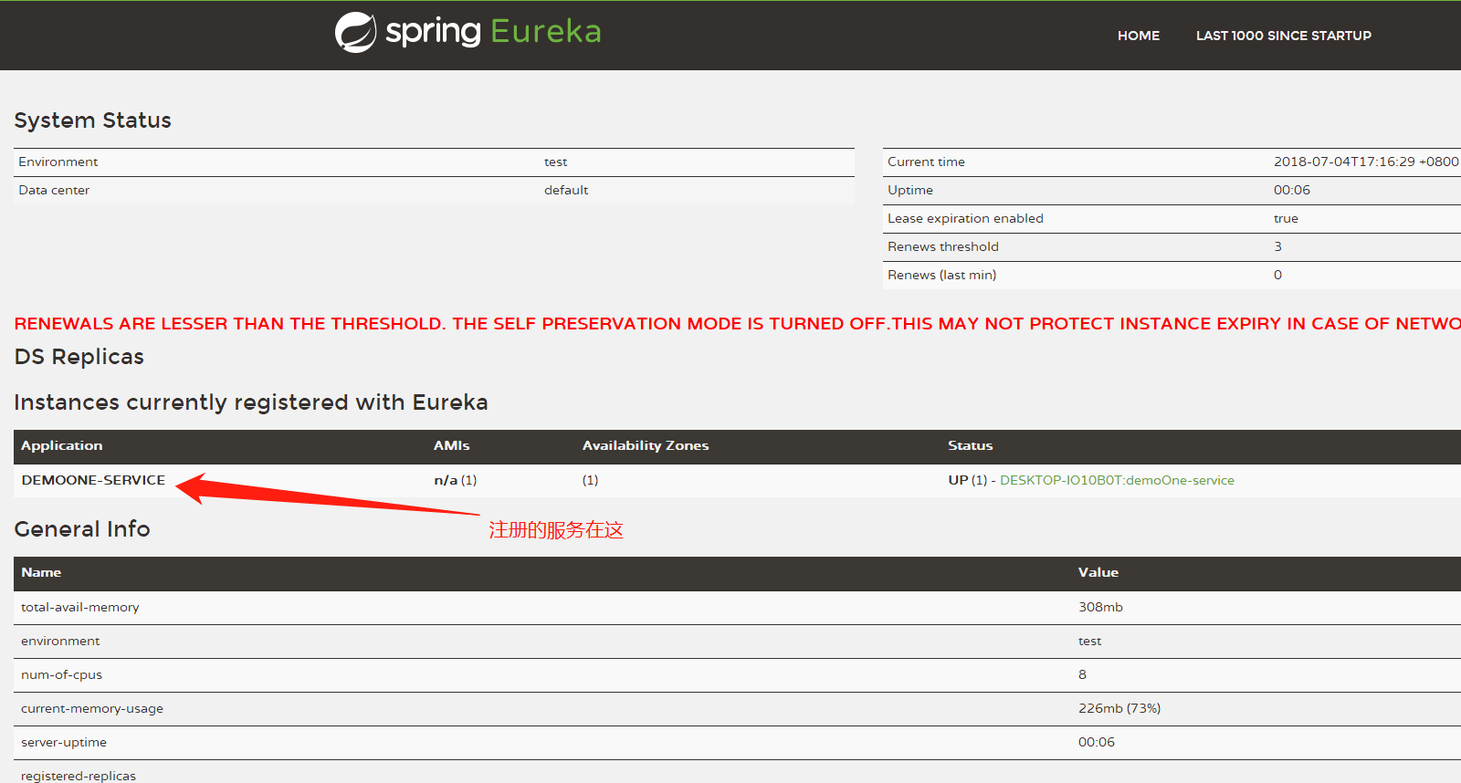Screen dimensions: 1461x783
Task: Click the Renews (last min) value 0
Action: pos(1277,275)
